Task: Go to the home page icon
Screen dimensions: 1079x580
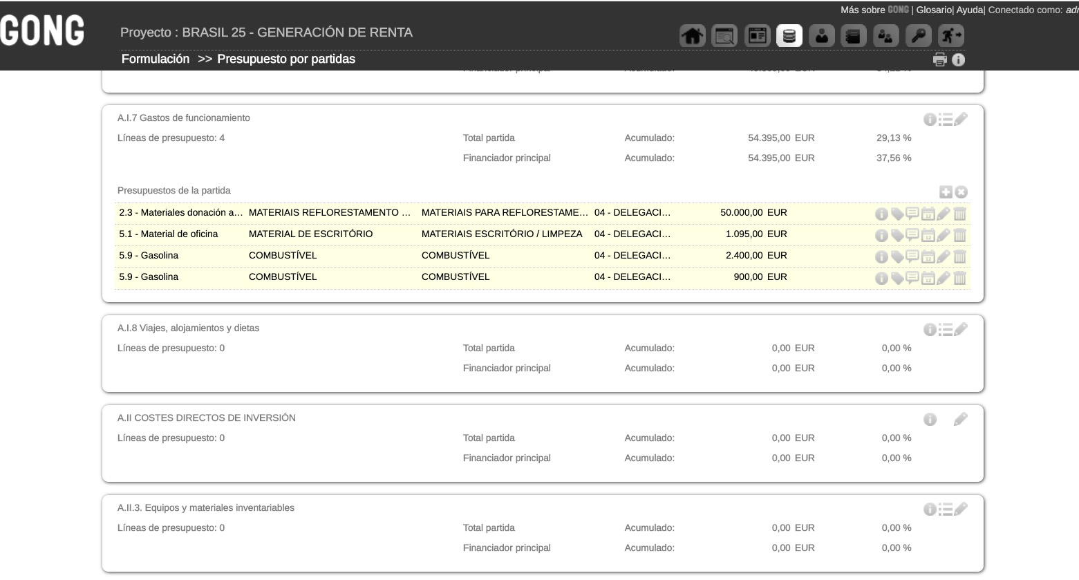Action: tap(692, 36)
